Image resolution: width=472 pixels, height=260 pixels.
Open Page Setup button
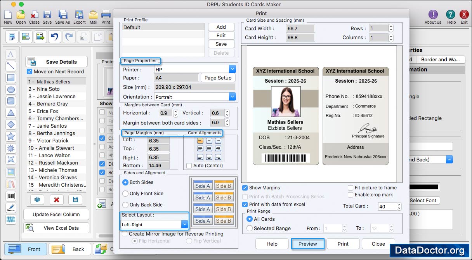click(x=218, y=78)
